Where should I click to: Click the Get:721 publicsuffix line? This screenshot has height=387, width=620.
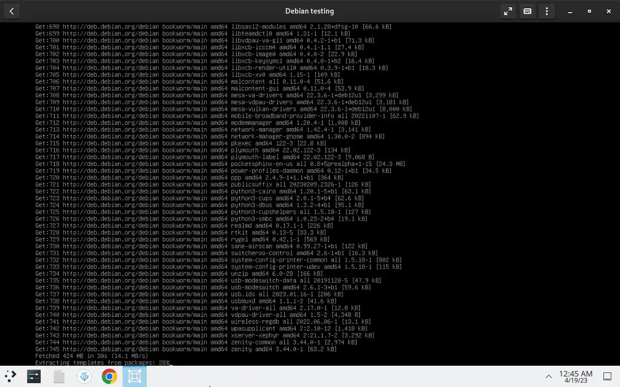pos(203,184)
